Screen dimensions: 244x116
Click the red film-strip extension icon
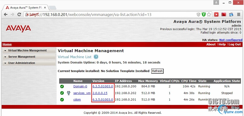click(x=224, y=15)
